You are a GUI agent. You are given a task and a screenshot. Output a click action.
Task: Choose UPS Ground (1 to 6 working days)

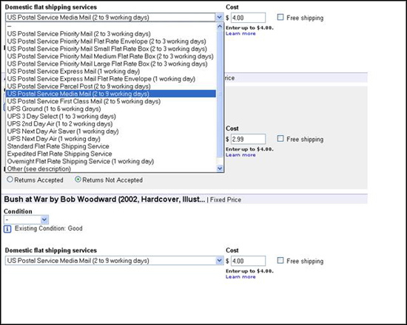[x=111, y=109]
